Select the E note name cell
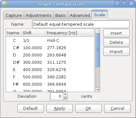Viewport: 136px width, 118px height. (14, 70)
